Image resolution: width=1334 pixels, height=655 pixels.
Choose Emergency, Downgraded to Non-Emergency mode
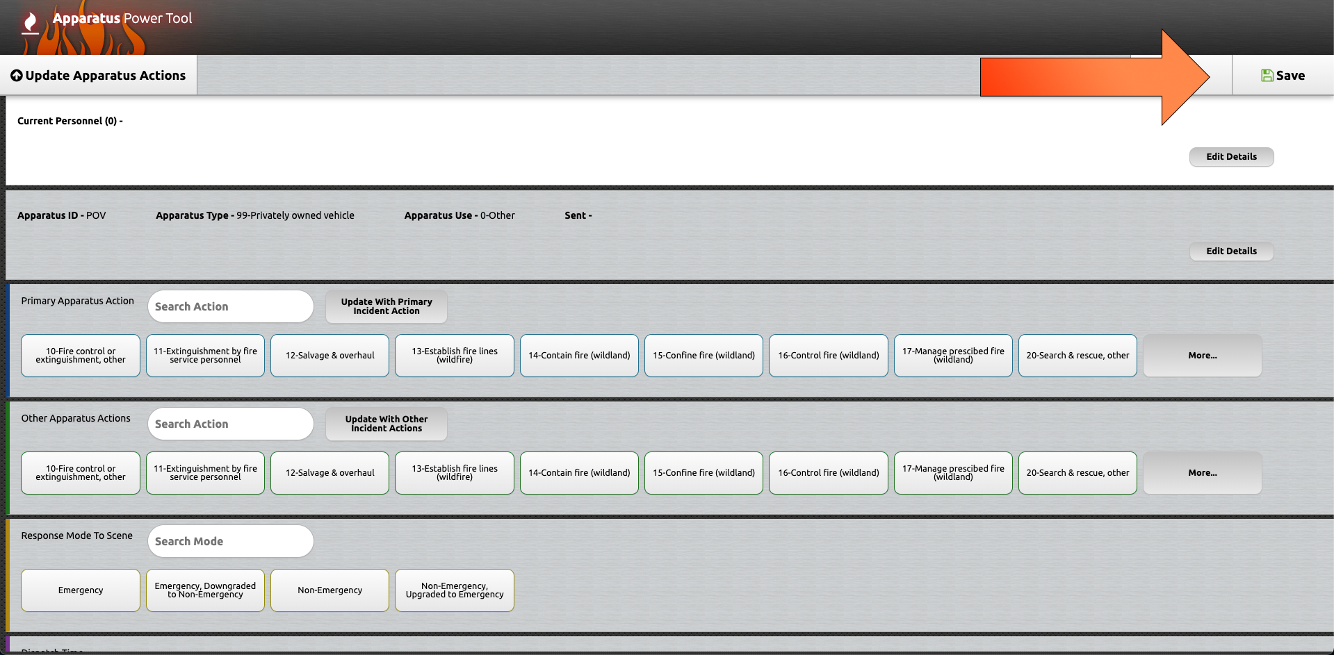[205, 590]
